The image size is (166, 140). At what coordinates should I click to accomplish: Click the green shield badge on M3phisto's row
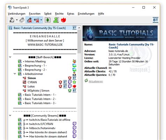(x=70, y=91)
